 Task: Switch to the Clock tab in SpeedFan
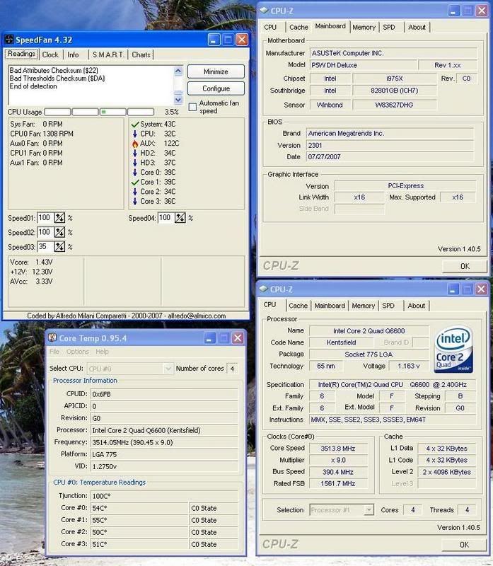(x=50, y=55)
